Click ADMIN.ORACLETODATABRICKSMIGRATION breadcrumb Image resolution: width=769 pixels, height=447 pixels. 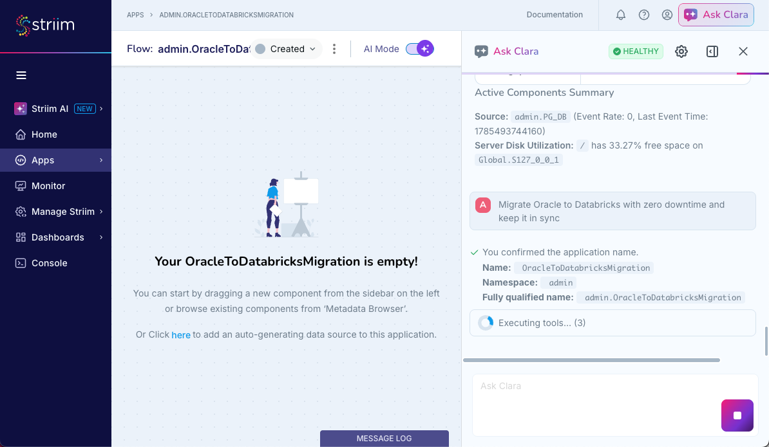pos(227,15)
